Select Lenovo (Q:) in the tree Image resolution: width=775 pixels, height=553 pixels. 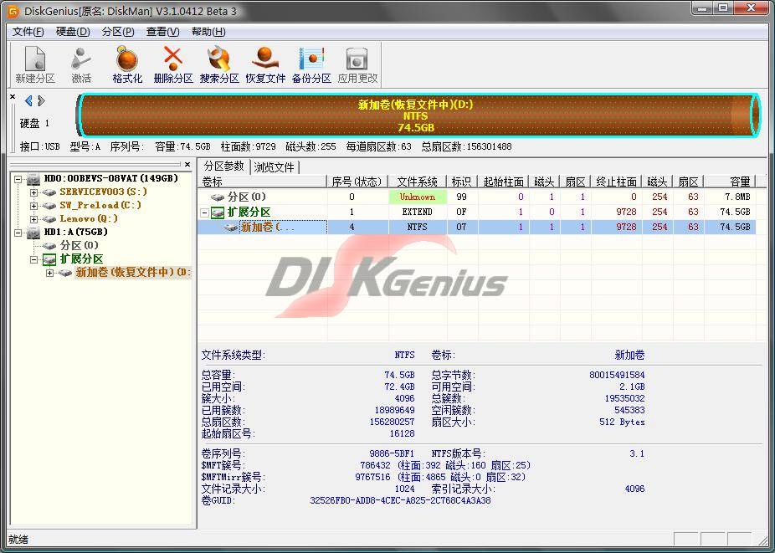89,218
